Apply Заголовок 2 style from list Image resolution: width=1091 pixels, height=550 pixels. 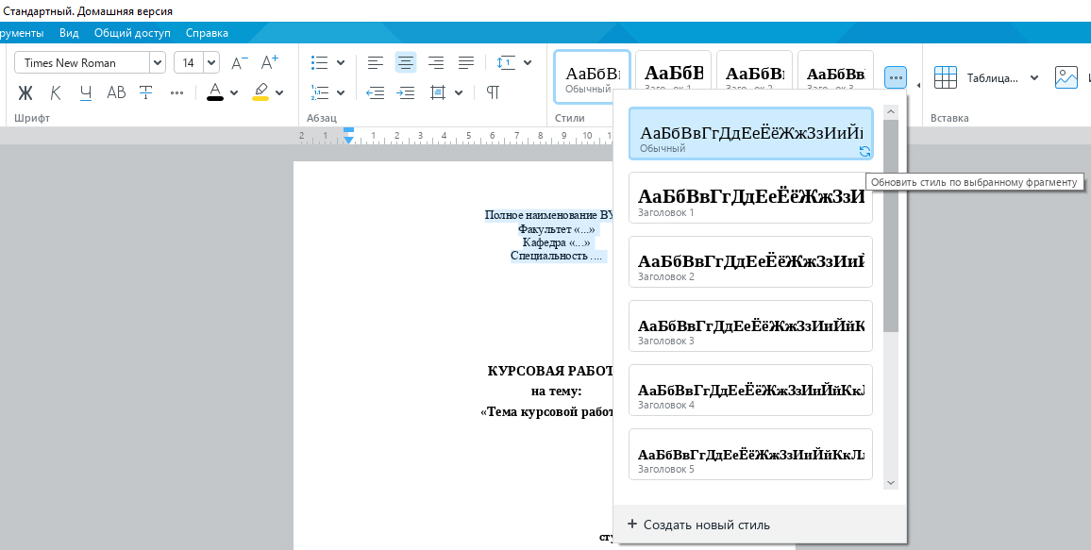pyautogui.click(x=750, y=262)
